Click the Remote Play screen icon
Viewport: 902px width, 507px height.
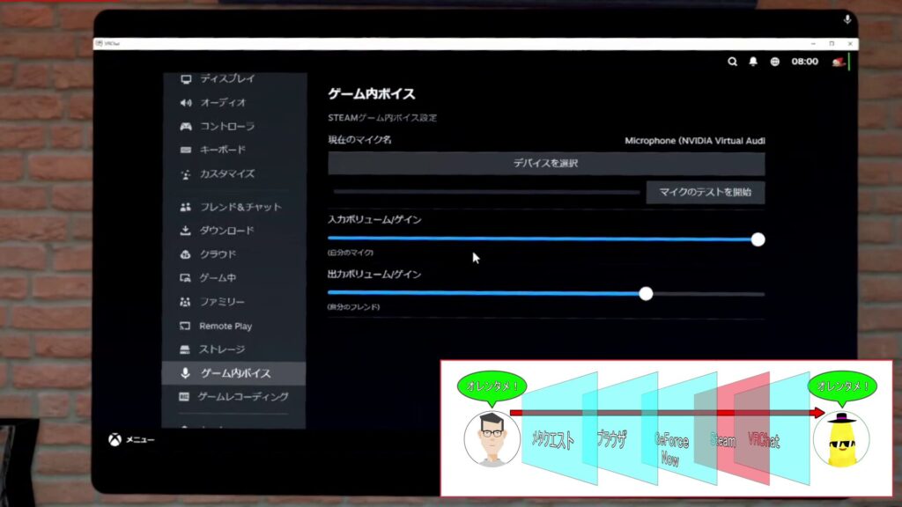[x=185, y=326]
